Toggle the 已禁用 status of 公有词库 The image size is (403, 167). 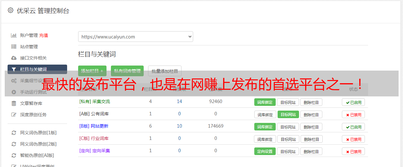coord(354,114)
